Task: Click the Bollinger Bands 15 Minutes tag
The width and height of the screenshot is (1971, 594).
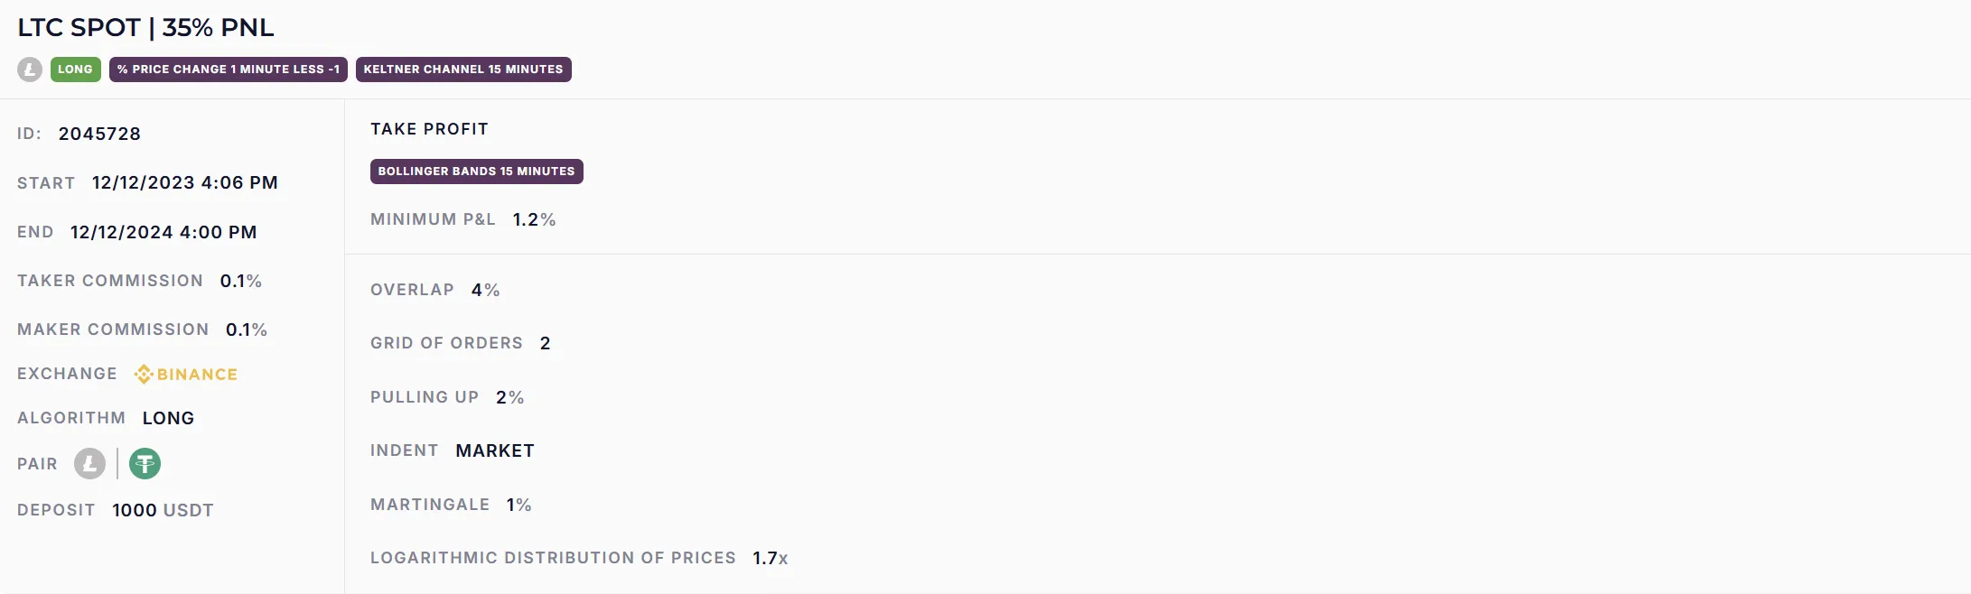Action: click(476, 172)
